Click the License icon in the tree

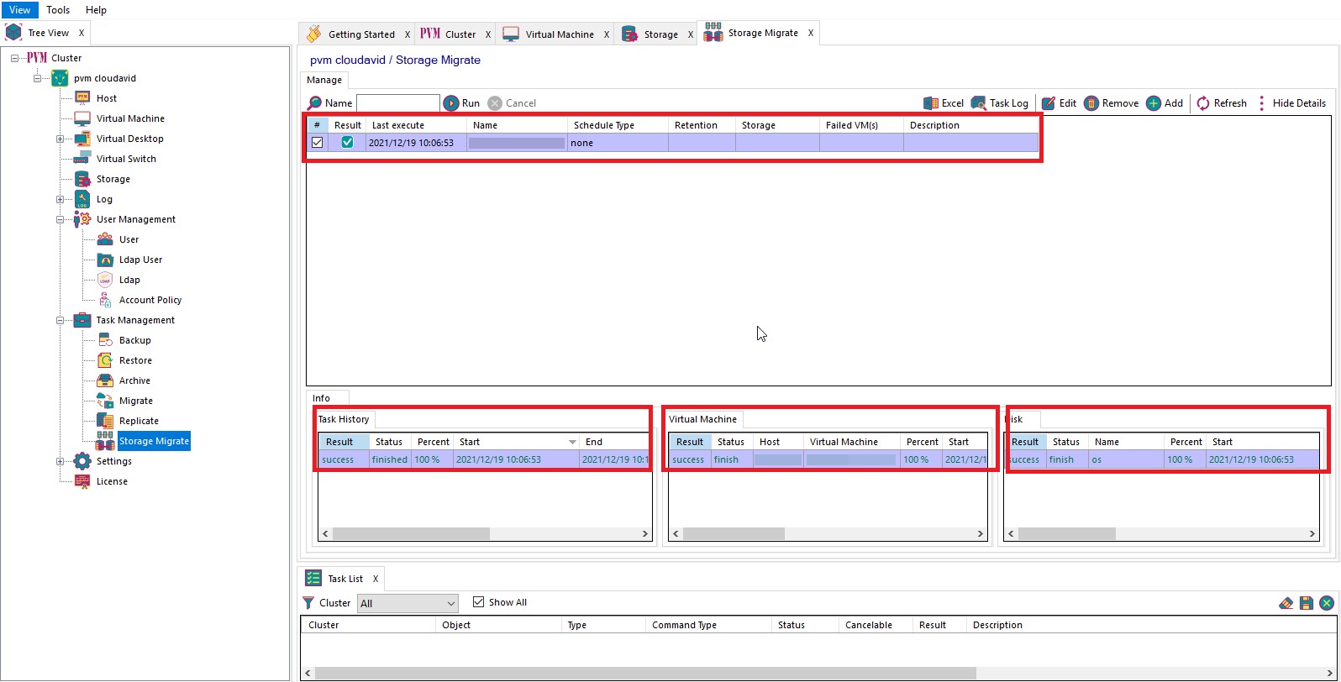click(82, 481)
